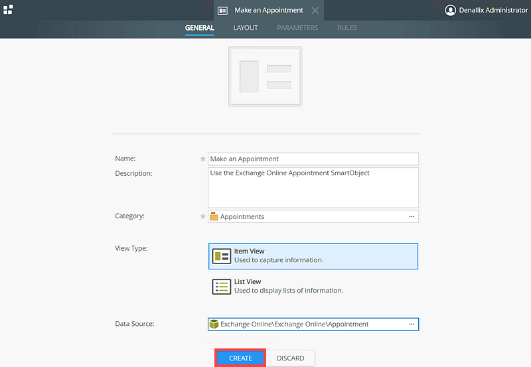Switch to the LAYOUT tab
531x367 pixels.
coord(246,28)
